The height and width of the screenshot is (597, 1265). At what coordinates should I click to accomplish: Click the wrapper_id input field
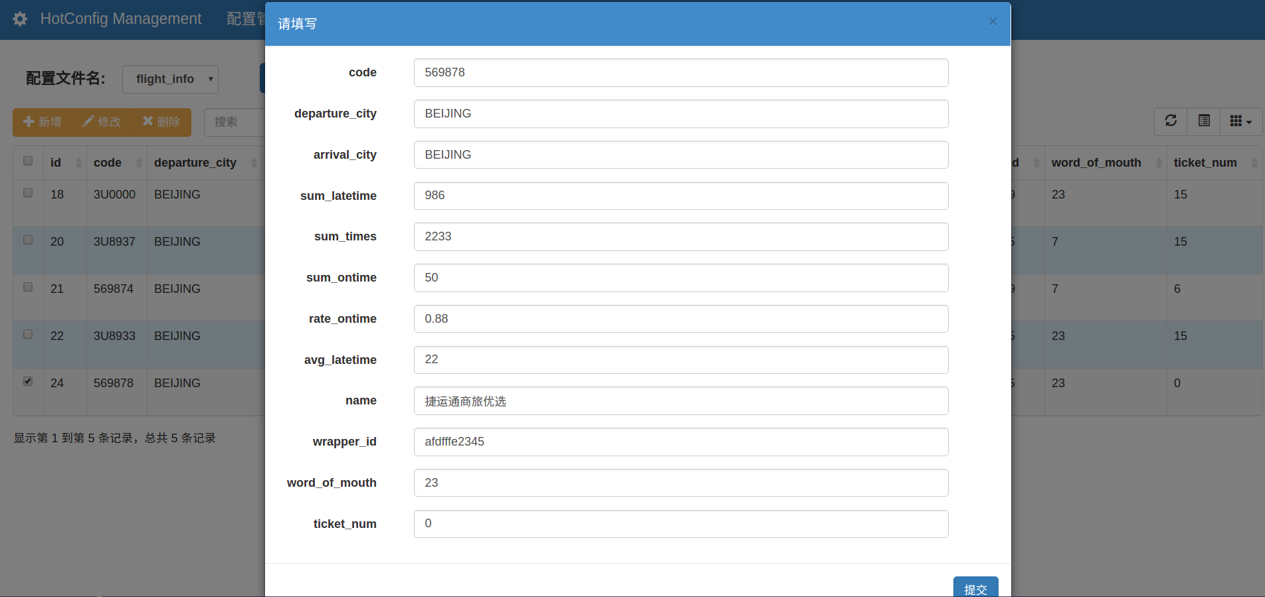[681, 442]
